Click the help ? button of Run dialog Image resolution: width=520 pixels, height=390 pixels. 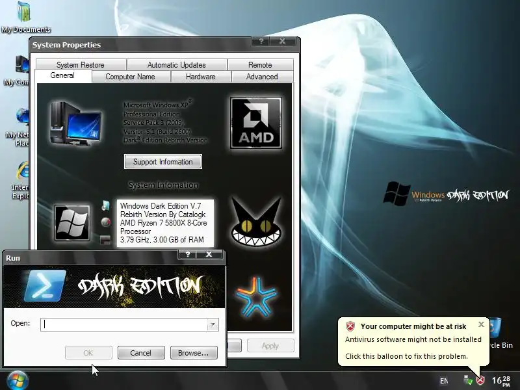[x=188, y=254]
